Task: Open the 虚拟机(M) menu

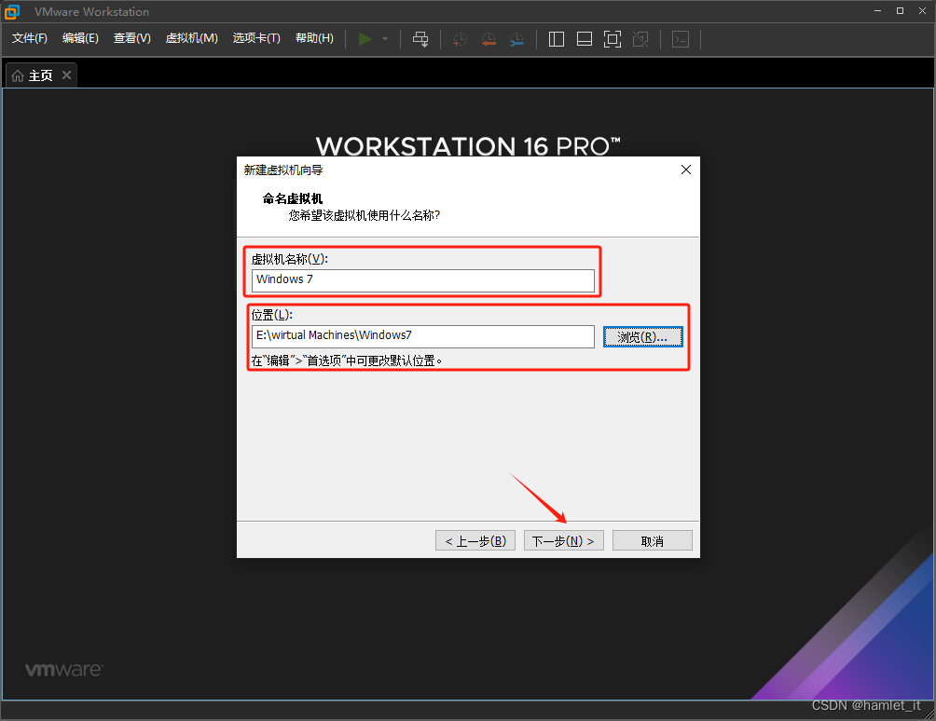Action: point(192,38)
